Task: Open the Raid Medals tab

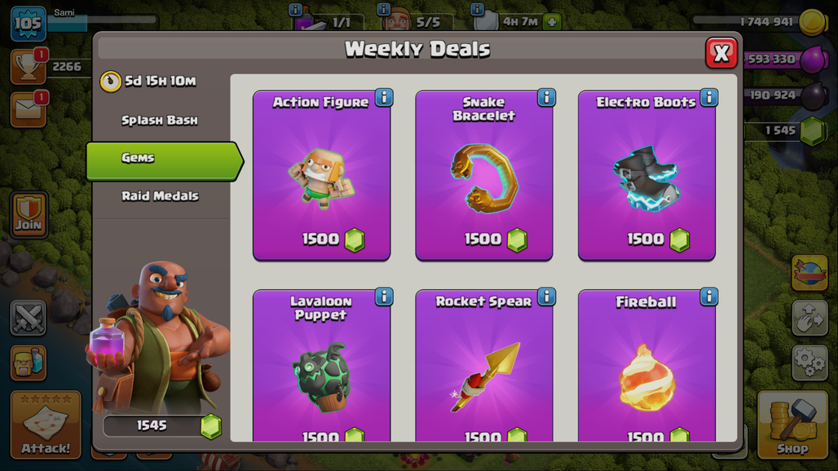Action: (x=160, y=196)
